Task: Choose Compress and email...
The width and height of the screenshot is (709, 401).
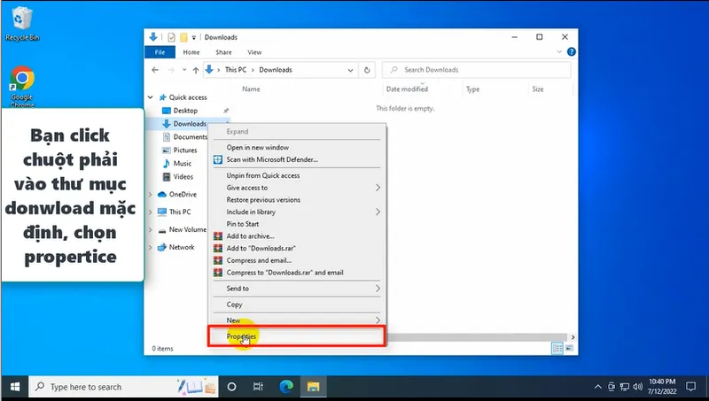Action: (x=297, y=260)
